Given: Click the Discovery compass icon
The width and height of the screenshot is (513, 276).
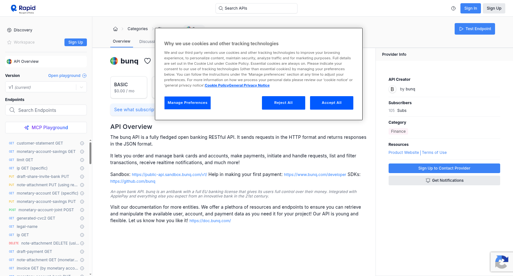Looking at the screenshot, I should tap(9, 30).
